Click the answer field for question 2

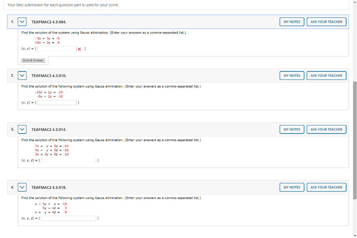57,102
